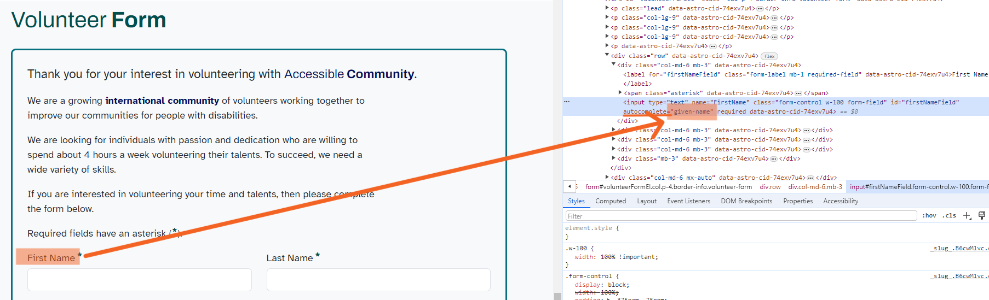Image resolution: width=989 pixels, height=300 pixels.
Task: Select form#volunteerFormEl breadcrumb
Action: tap(668, 187)
